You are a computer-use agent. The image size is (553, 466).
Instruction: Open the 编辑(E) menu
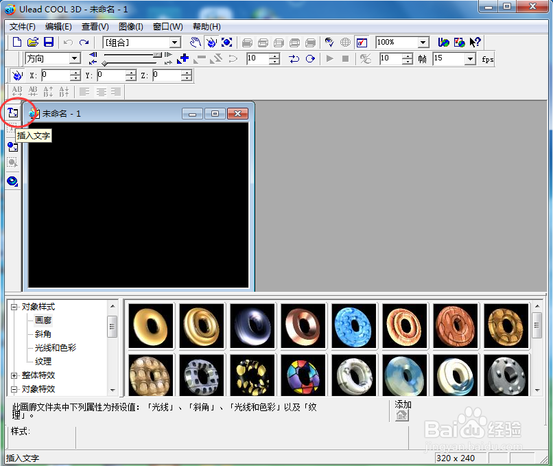pyautogui.click(x=58, y=27)
